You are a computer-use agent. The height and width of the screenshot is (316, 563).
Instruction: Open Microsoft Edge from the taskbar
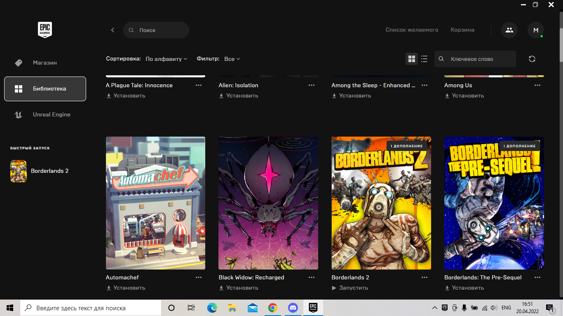(212, 308)
